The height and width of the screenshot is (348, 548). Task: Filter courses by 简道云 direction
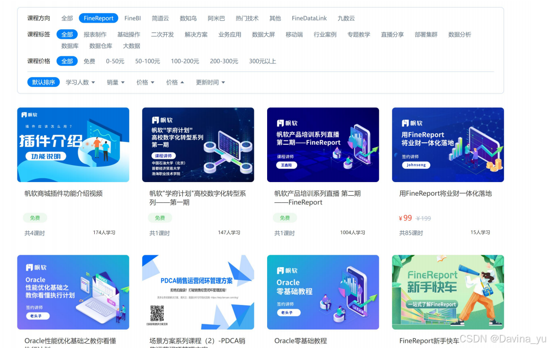click(x=160, y=18)
